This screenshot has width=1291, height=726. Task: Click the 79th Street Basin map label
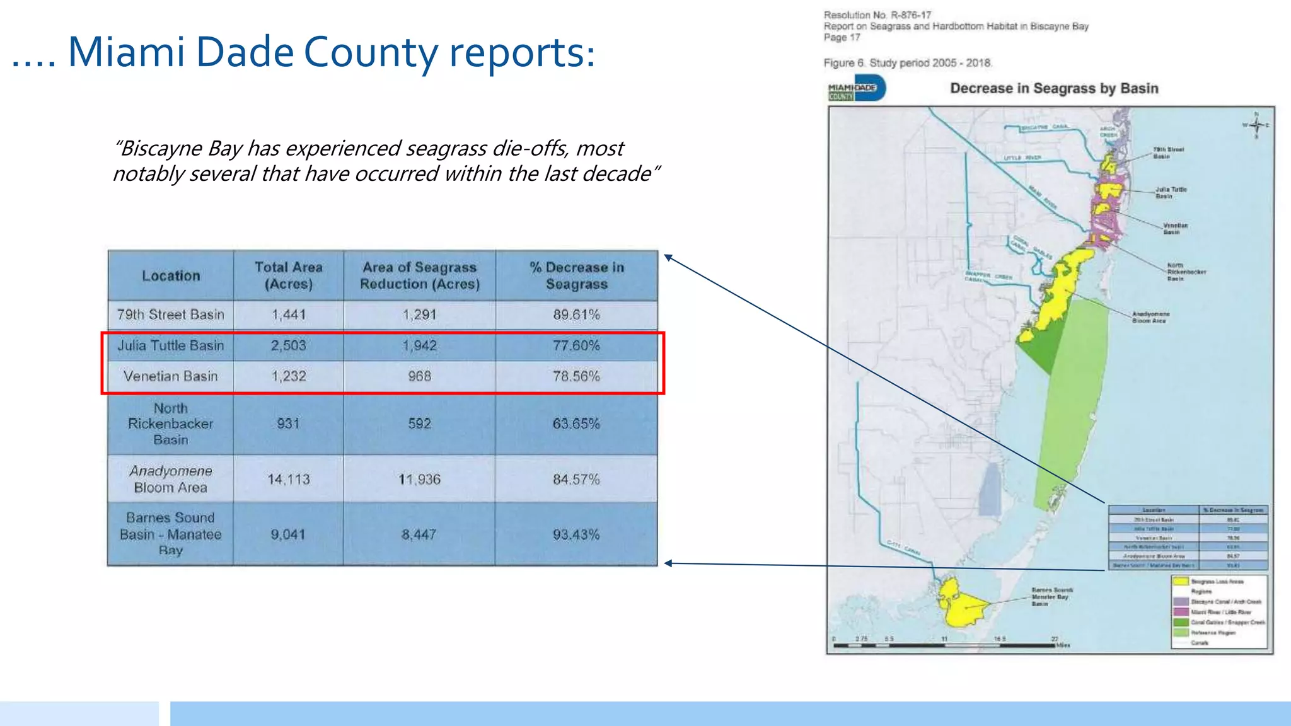pyautogui.click(x=1168, y=153)
